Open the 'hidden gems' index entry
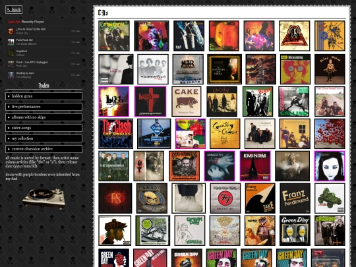Image resolution: width=356 pixels, height=267 pixels. point(44,96)
